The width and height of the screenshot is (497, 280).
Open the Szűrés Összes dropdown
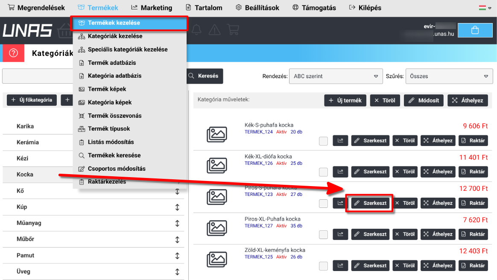449,76
